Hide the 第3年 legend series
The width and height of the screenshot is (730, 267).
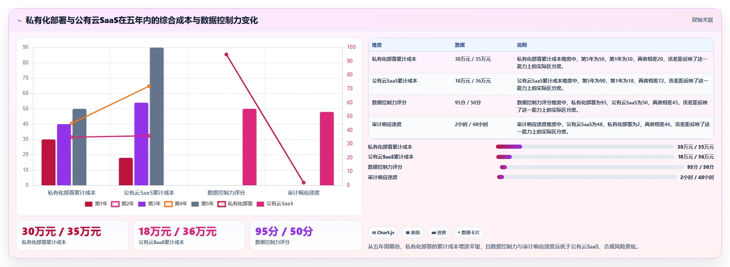pyautogui.click(x=150, y=204)
